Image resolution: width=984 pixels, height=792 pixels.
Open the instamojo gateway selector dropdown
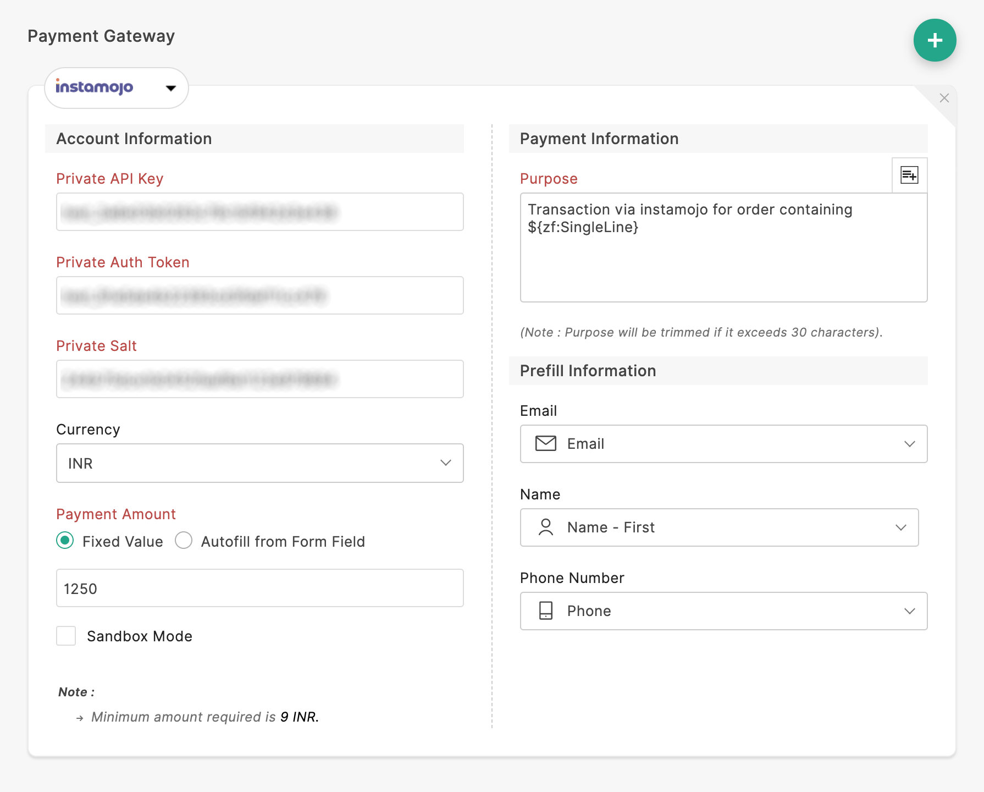pos(117,88)
